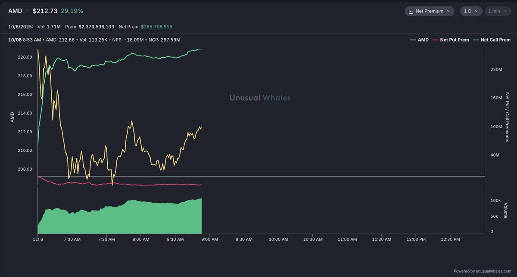
Task: Click the external link arrow beside AMD
Action: (27, 11)
